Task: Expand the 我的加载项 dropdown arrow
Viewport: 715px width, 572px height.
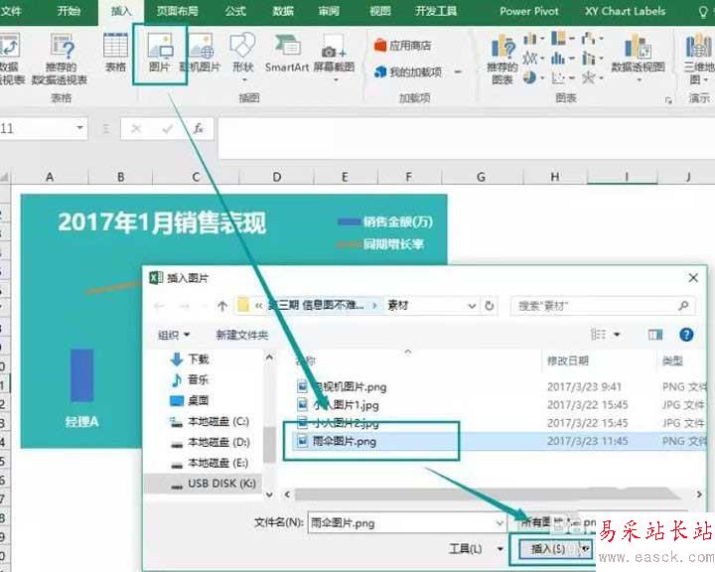Action: pos(458,72)
